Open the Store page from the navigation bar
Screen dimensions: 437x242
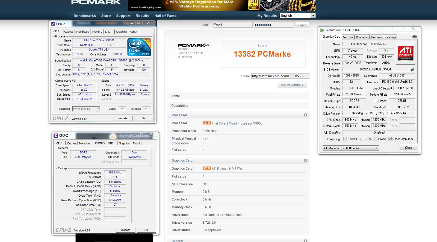pyautogui.click(x=106, y=16)
